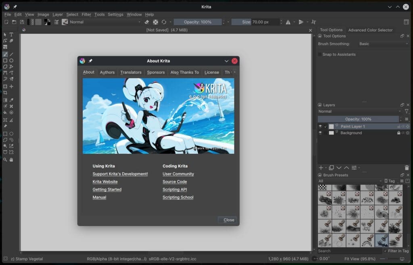Viewport: 413px width, 265px height.
Task: Switch to the Sponsors tab
Action: tap(156, 72)
